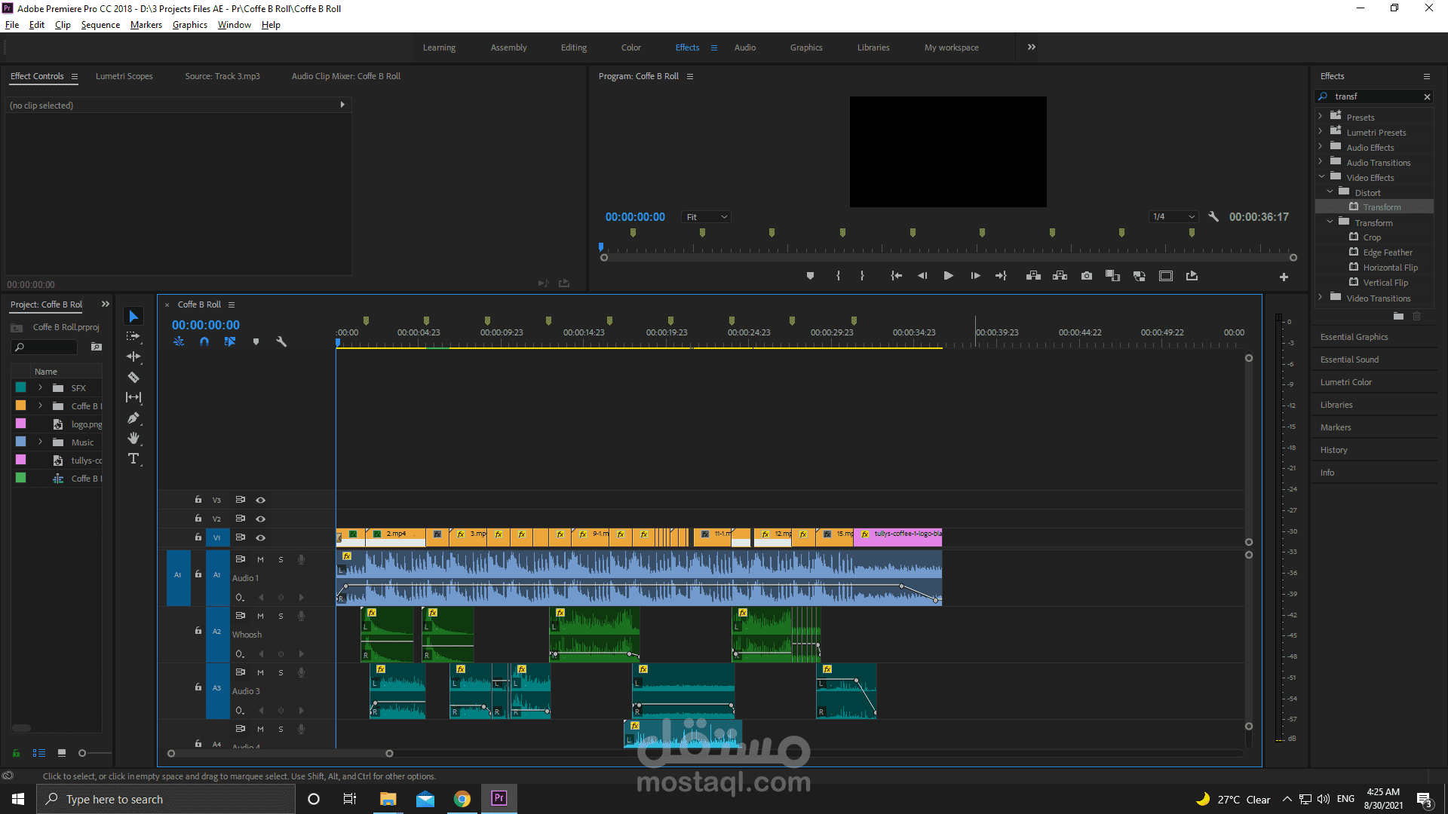
Task: Add marker in Program monitor
Action: [x=810, y=276]
